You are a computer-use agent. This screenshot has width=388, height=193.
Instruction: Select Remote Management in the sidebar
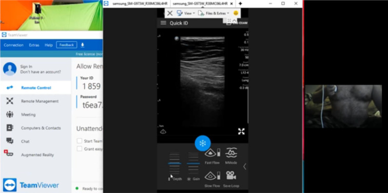[x=40, y=101]
